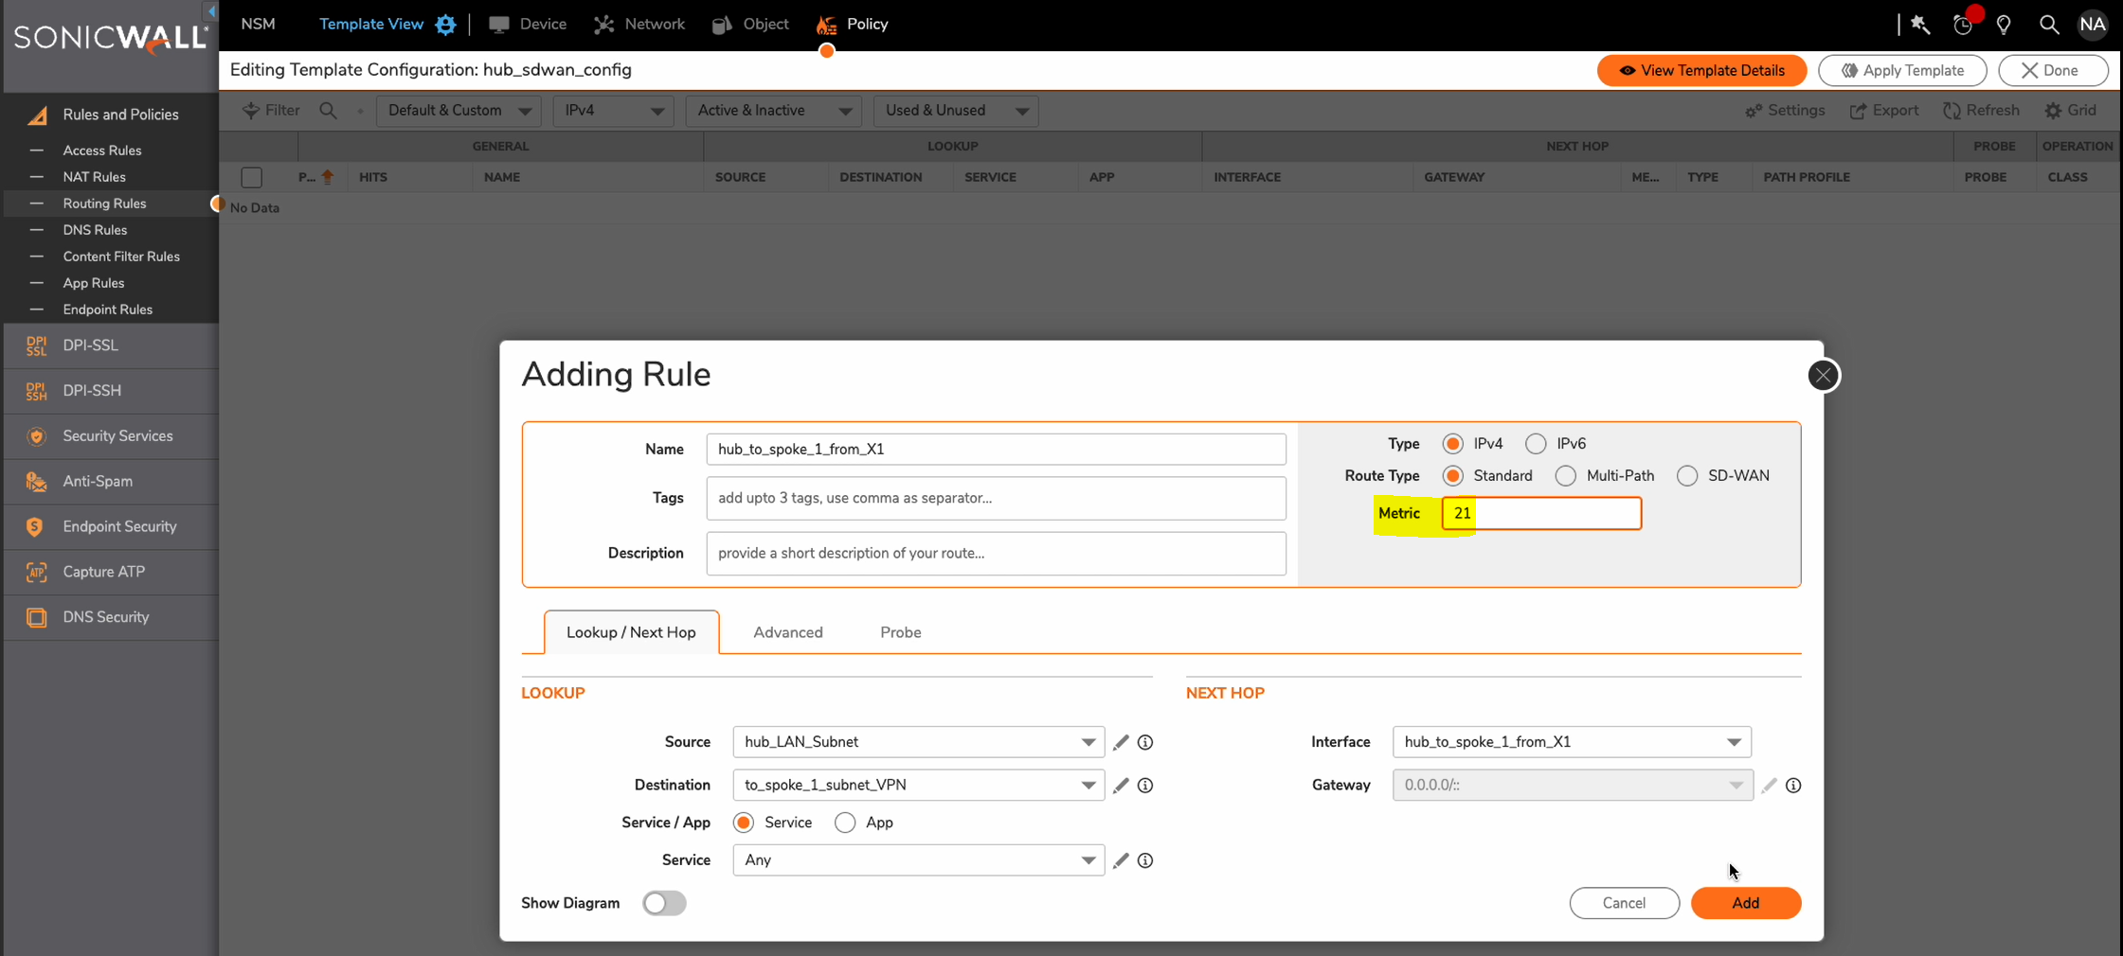Close the Adding Rule dialog with X
Screen dimensions: 2123x956
(1823, 376)
